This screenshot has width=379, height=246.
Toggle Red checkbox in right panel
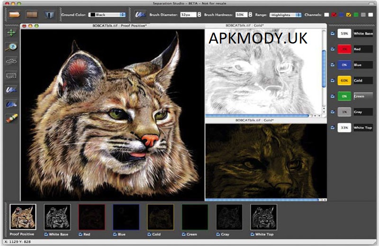point(333,49)
